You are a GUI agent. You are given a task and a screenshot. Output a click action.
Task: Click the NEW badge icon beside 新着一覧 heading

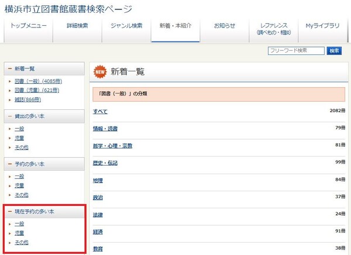click(x=101, y=71)
